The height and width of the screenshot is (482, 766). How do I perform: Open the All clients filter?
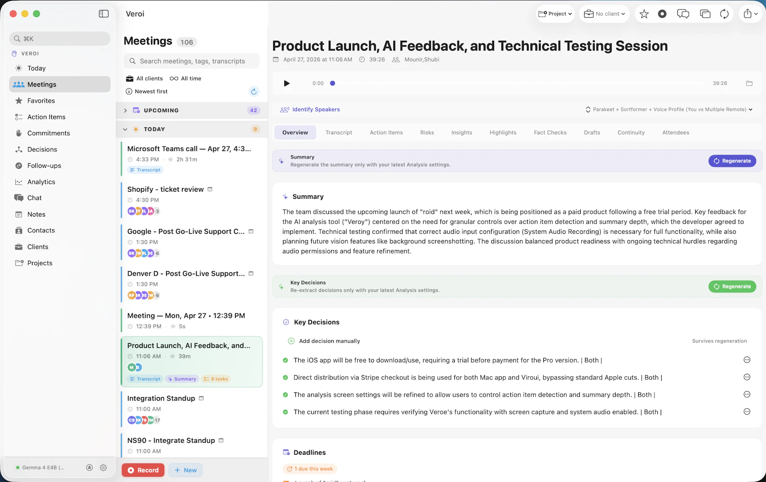144,79
